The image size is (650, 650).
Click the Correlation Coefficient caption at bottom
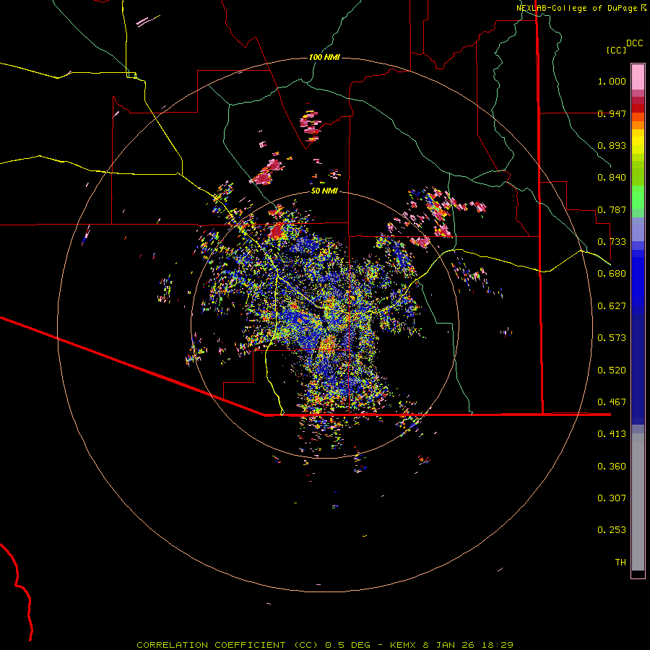(x=324, y=645)
